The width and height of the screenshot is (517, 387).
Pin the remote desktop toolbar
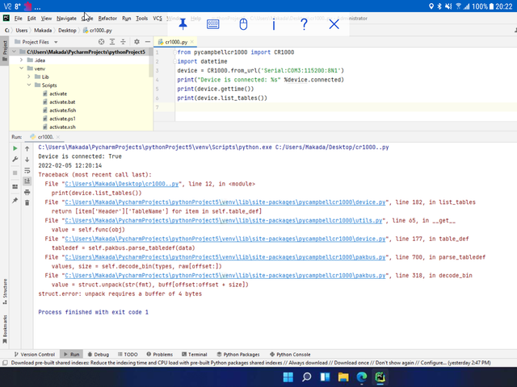click(x=183, y=24)
